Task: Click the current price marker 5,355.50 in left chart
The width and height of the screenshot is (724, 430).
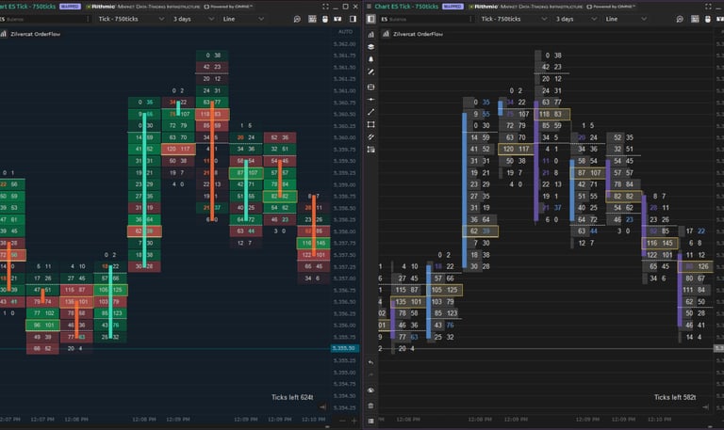Action: point(345,348)
